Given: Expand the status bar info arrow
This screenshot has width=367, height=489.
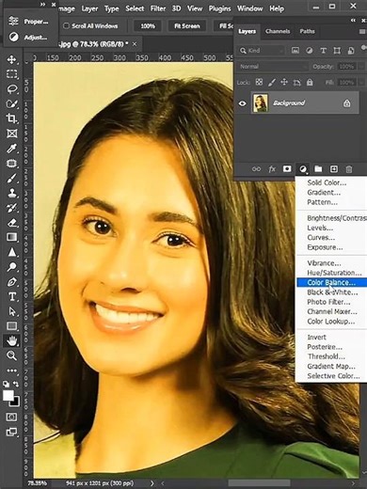Looking at the screenshot, I should pyautogui.click(x=152, y=483).
